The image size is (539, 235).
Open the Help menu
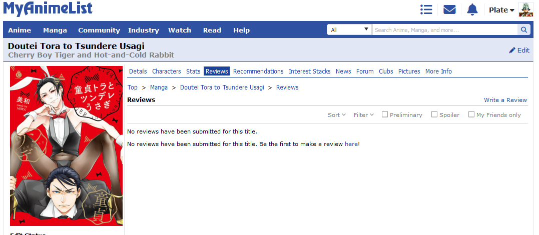241,30
